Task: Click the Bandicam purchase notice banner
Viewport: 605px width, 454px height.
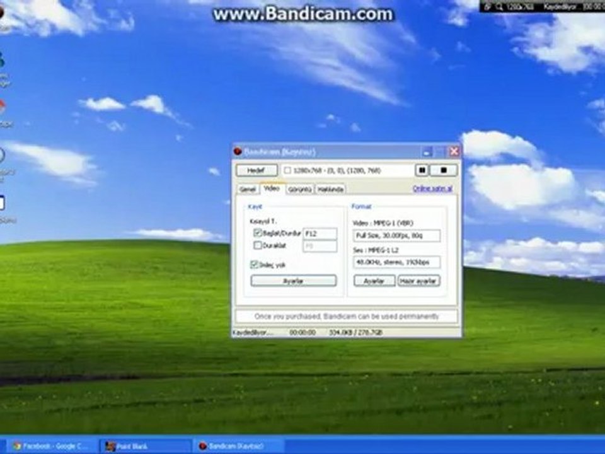Action: (x=346, y=316)
